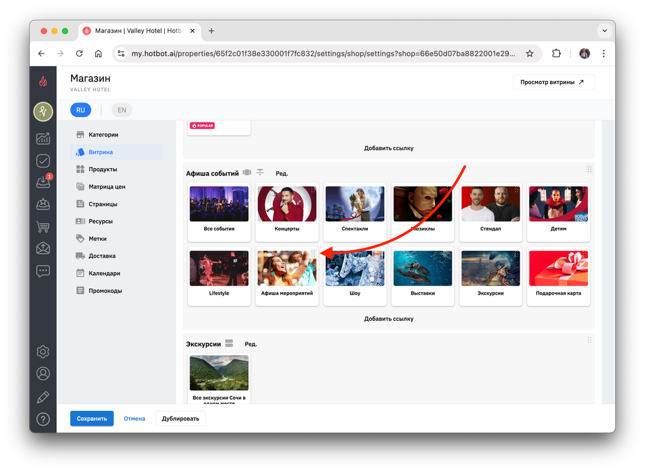Open the Chrome three-dot menu
Screen dimensions: 645x472
click(603, 53)
